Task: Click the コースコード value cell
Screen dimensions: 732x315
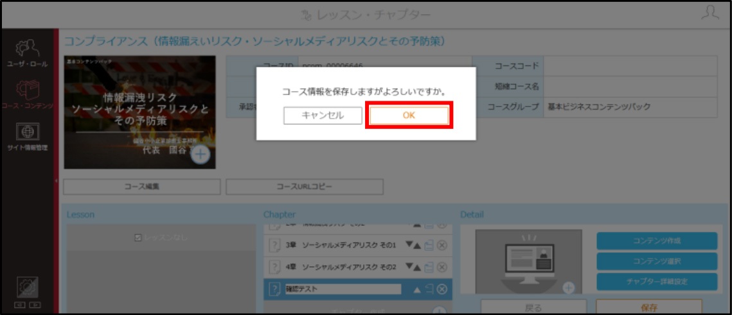Action: (630, 65)
